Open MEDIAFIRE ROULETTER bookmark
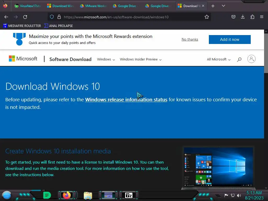268x201 pixels. (x=22, y=26)
